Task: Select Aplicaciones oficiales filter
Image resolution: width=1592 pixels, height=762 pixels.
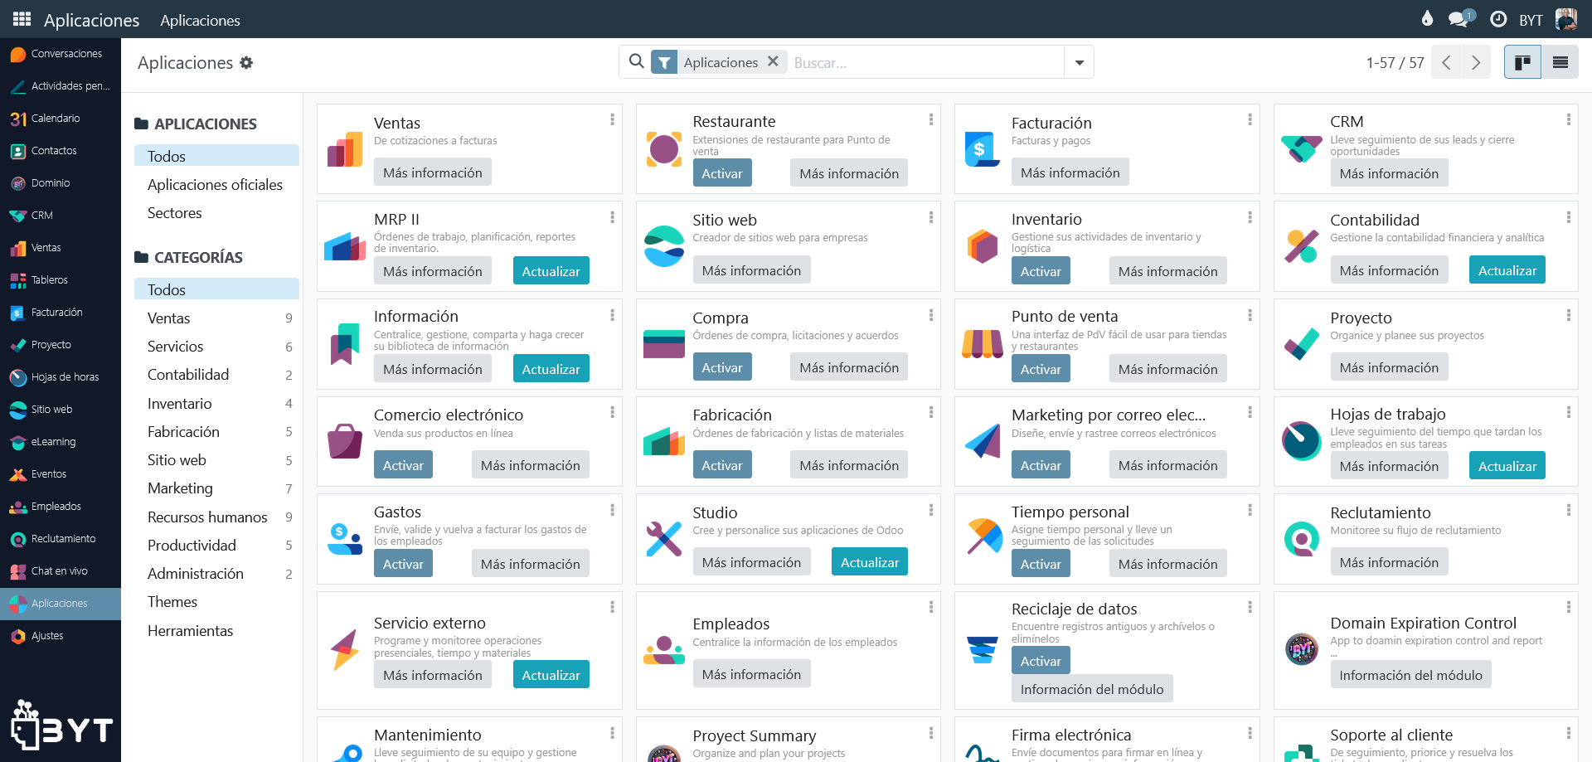Action: click(x=215, y=185)
